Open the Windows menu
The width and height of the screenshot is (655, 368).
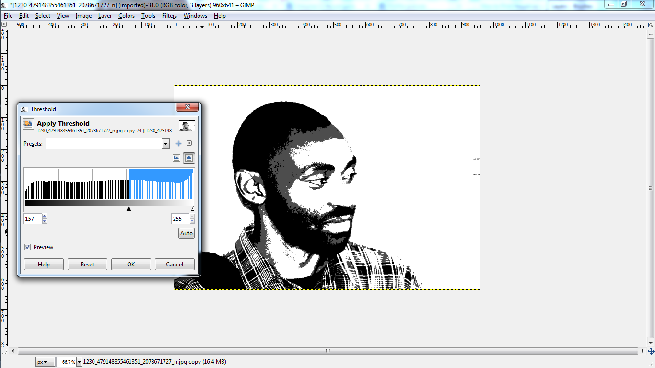pos(195,16)
